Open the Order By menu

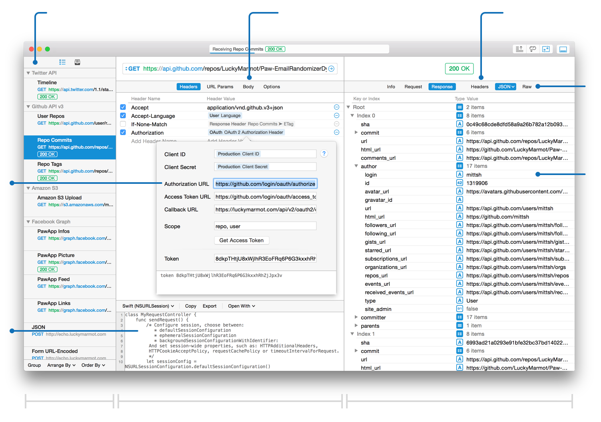94,365
